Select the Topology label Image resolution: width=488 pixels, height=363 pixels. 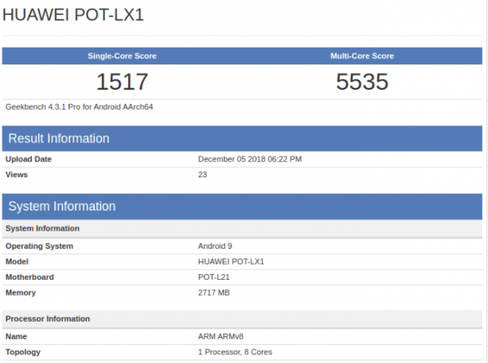click(23, 352)
